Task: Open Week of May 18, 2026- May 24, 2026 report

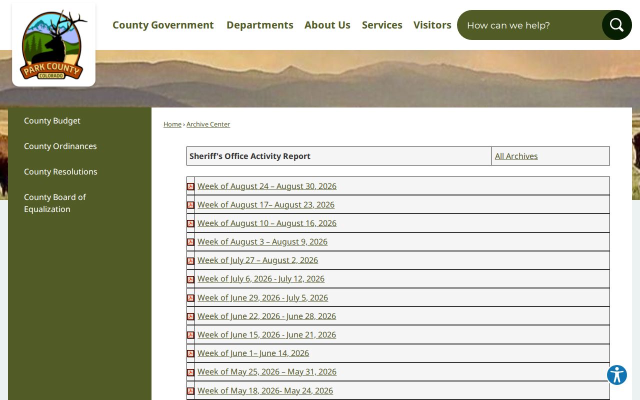Action: pyautogui.click(x=265, y=390)
